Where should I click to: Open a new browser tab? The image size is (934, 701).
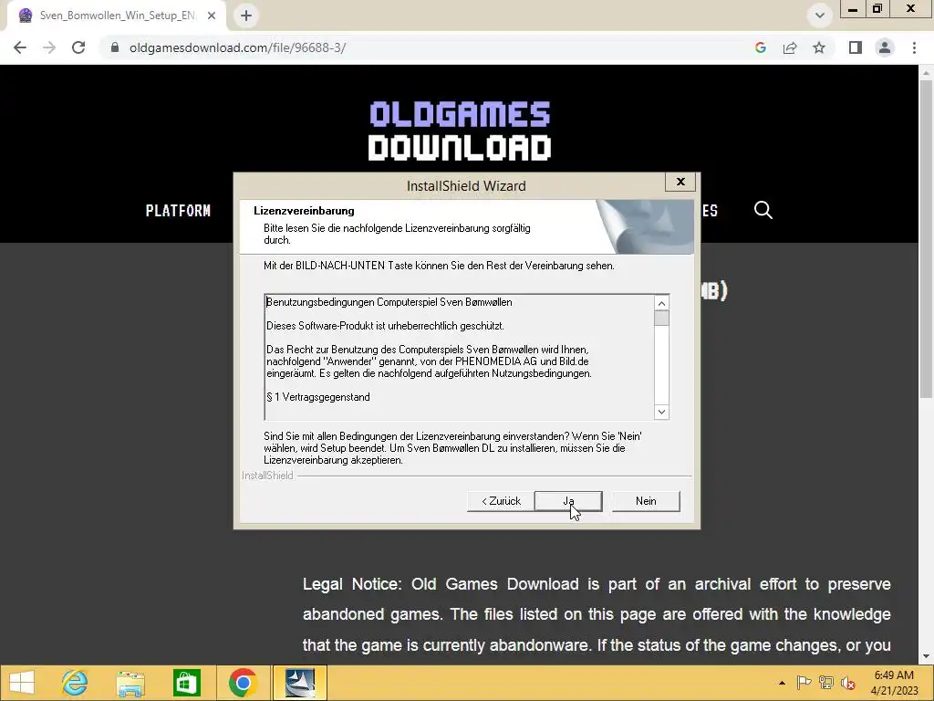(x=246, y=16)
